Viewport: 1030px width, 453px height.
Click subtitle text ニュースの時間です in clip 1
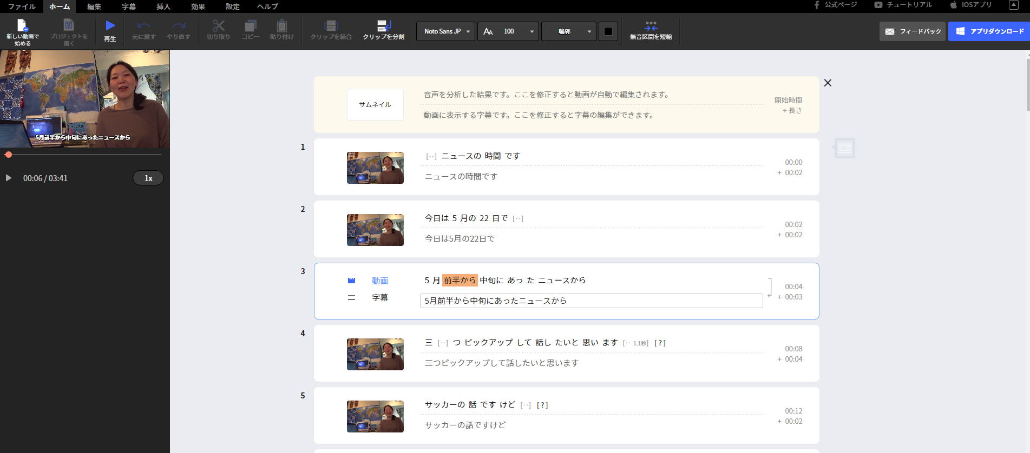461,176
